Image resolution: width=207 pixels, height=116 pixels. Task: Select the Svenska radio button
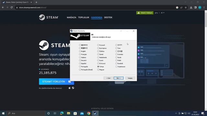click(116, 54)
